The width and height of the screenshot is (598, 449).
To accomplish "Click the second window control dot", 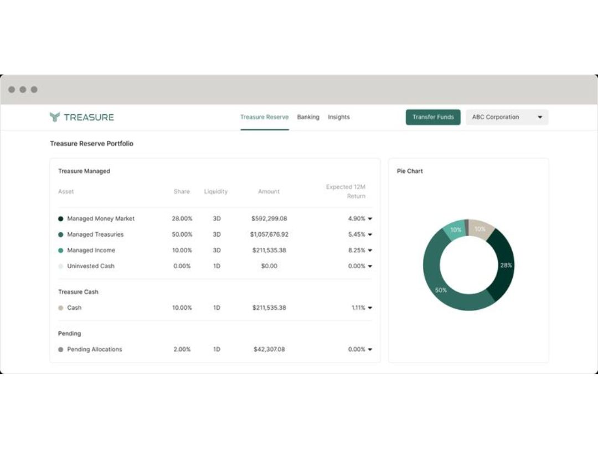I will click(23, 89).
